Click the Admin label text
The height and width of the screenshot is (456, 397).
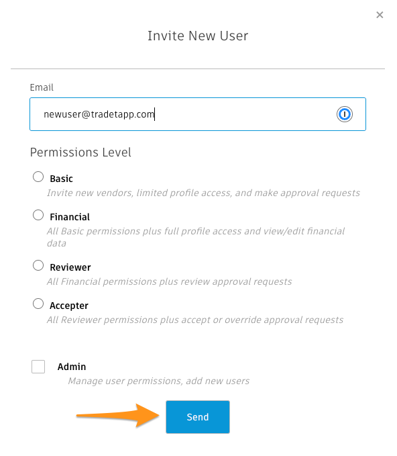point(72,367)
